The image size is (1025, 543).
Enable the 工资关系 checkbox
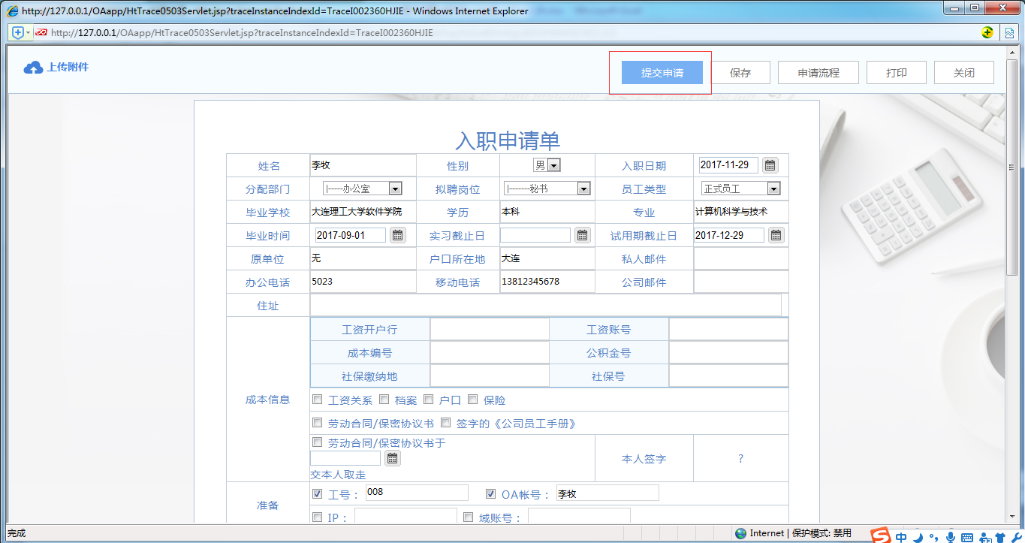pyautogui.click(x=317, y=399)
